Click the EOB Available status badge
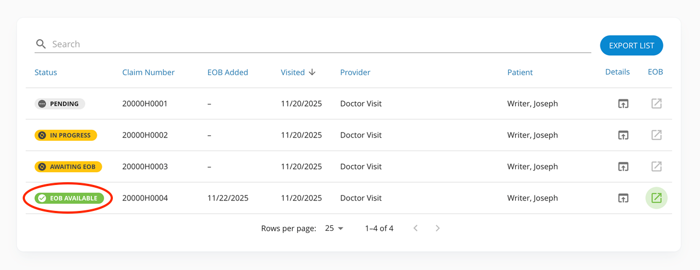Image resolution: width=700 pixels, height=270 pixels. click(x=69, y=198)
